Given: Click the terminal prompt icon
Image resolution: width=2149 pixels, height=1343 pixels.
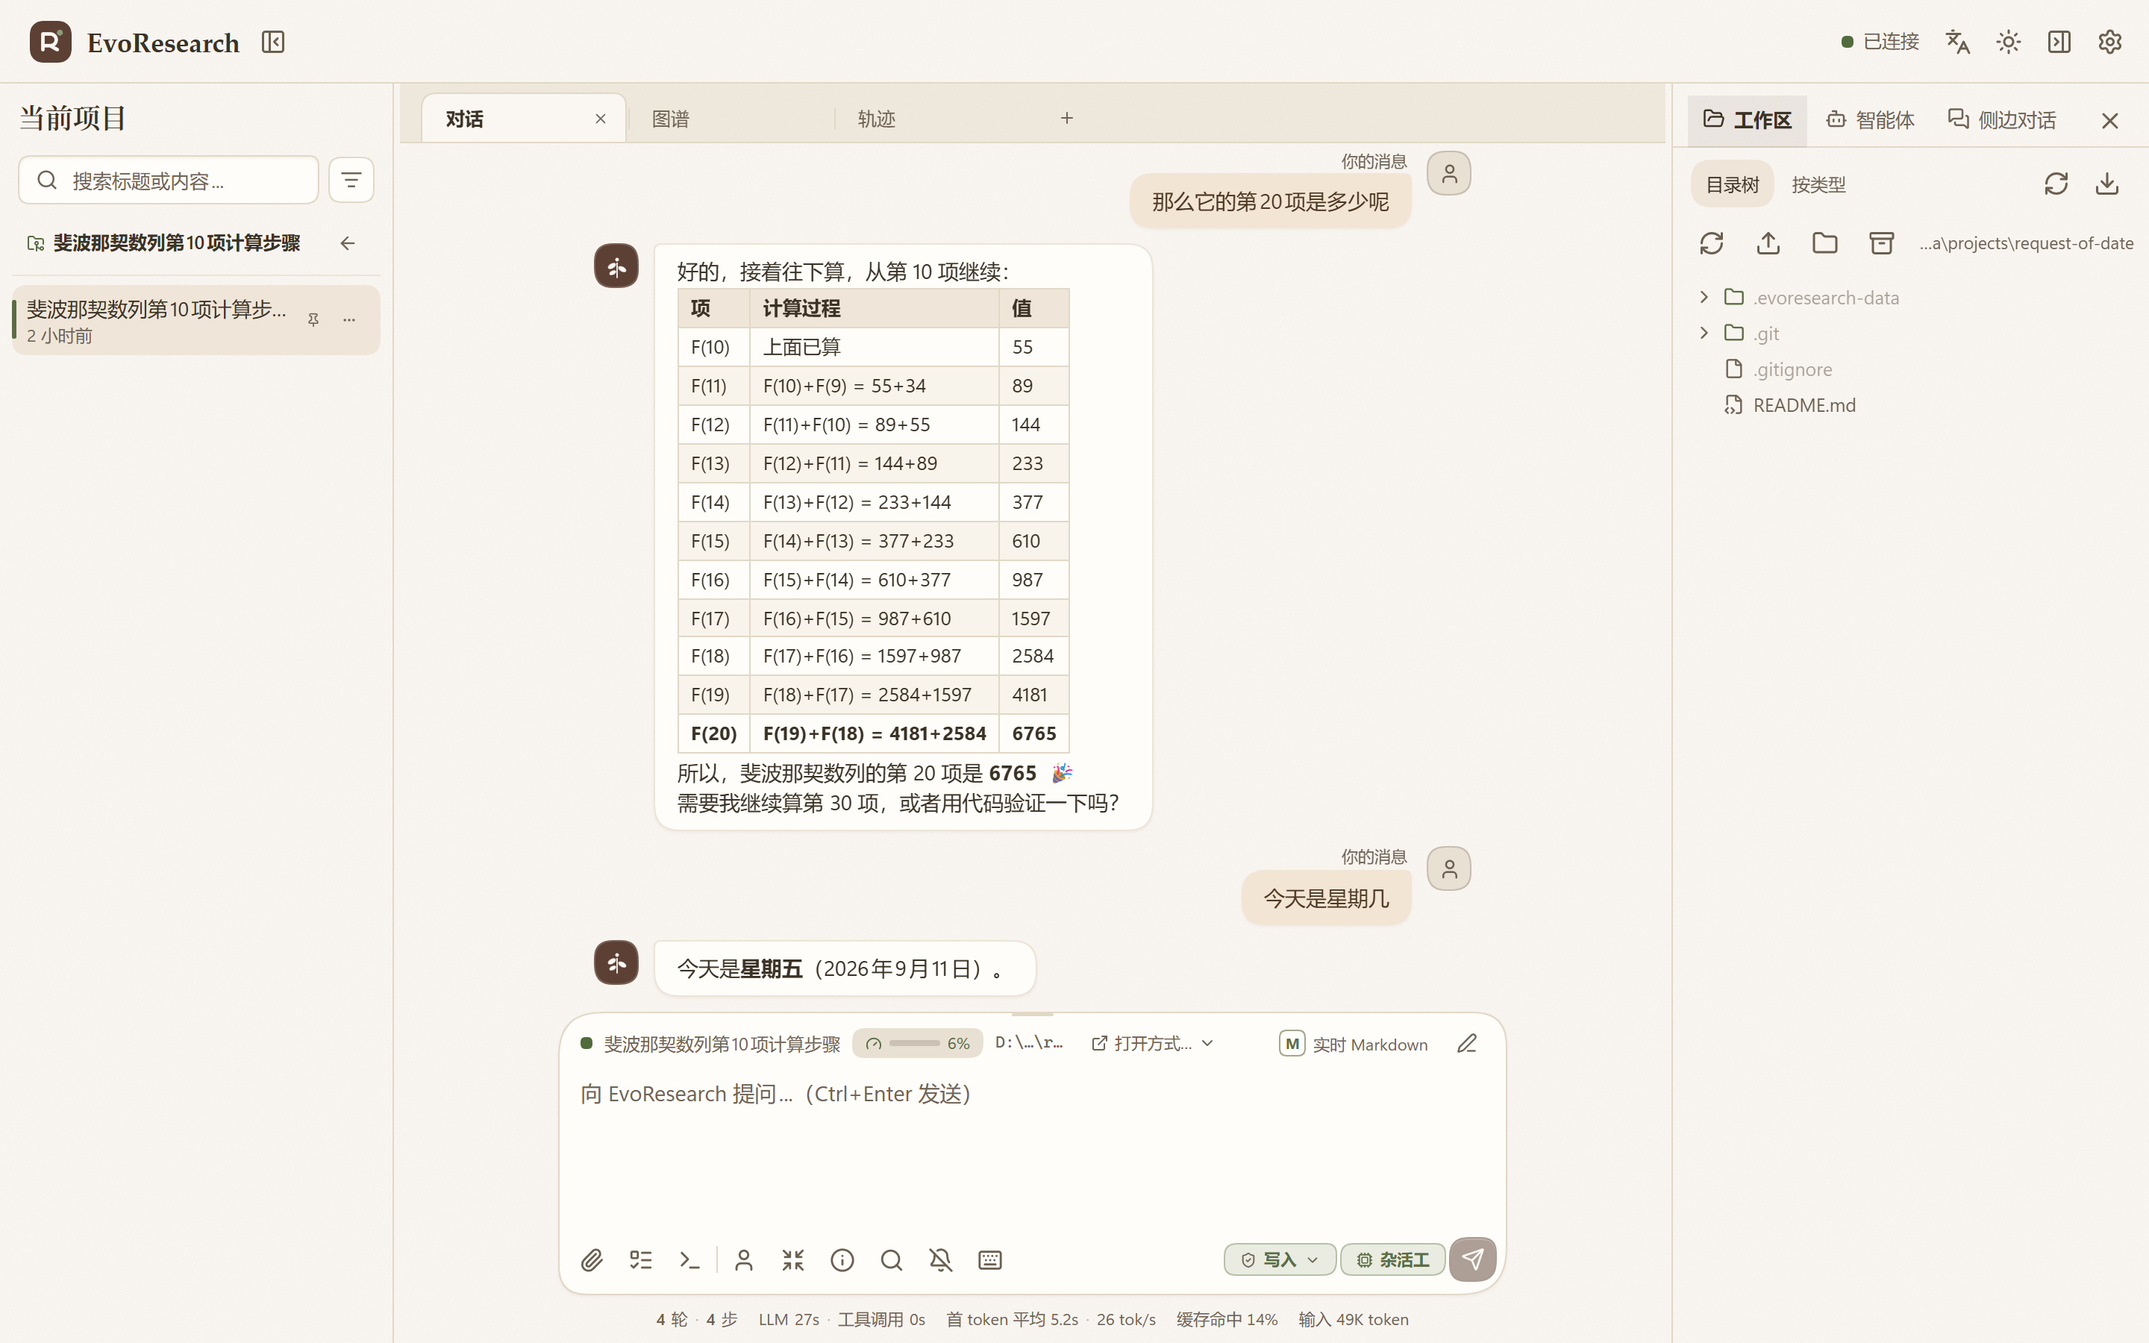Looking at the screenshot, I should pyautogui.click(x=689, y=1259).
